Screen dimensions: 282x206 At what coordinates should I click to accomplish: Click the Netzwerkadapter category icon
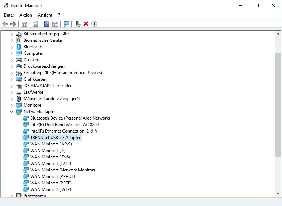click(19, 112)
